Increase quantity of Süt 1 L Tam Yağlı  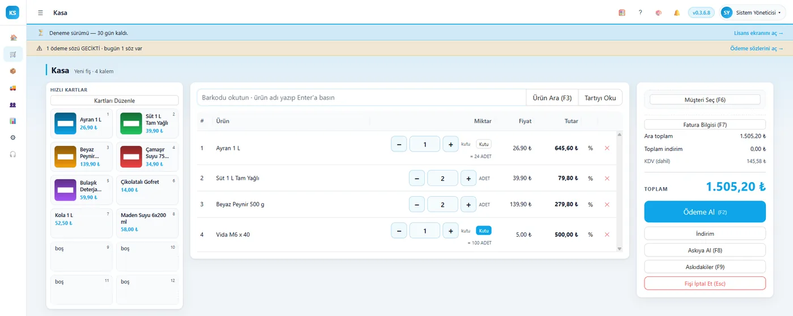coord(468,178)
